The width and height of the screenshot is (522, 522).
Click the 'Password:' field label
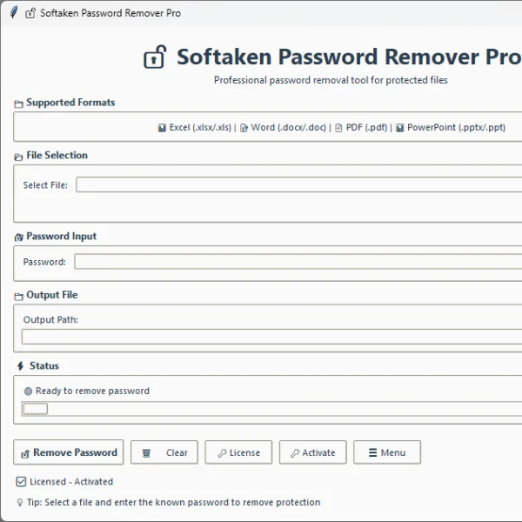[44, 262]
